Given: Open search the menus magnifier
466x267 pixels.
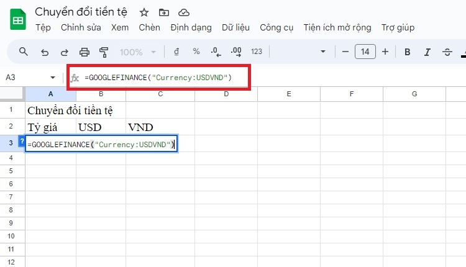Looking at the screenshot, I should click(x=23, y=52).
